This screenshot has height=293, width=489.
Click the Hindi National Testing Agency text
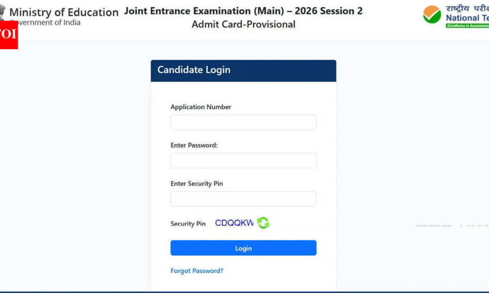click(467, 8)
